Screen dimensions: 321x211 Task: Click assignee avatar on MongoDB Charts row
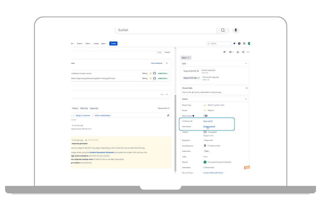coord(155,79)
